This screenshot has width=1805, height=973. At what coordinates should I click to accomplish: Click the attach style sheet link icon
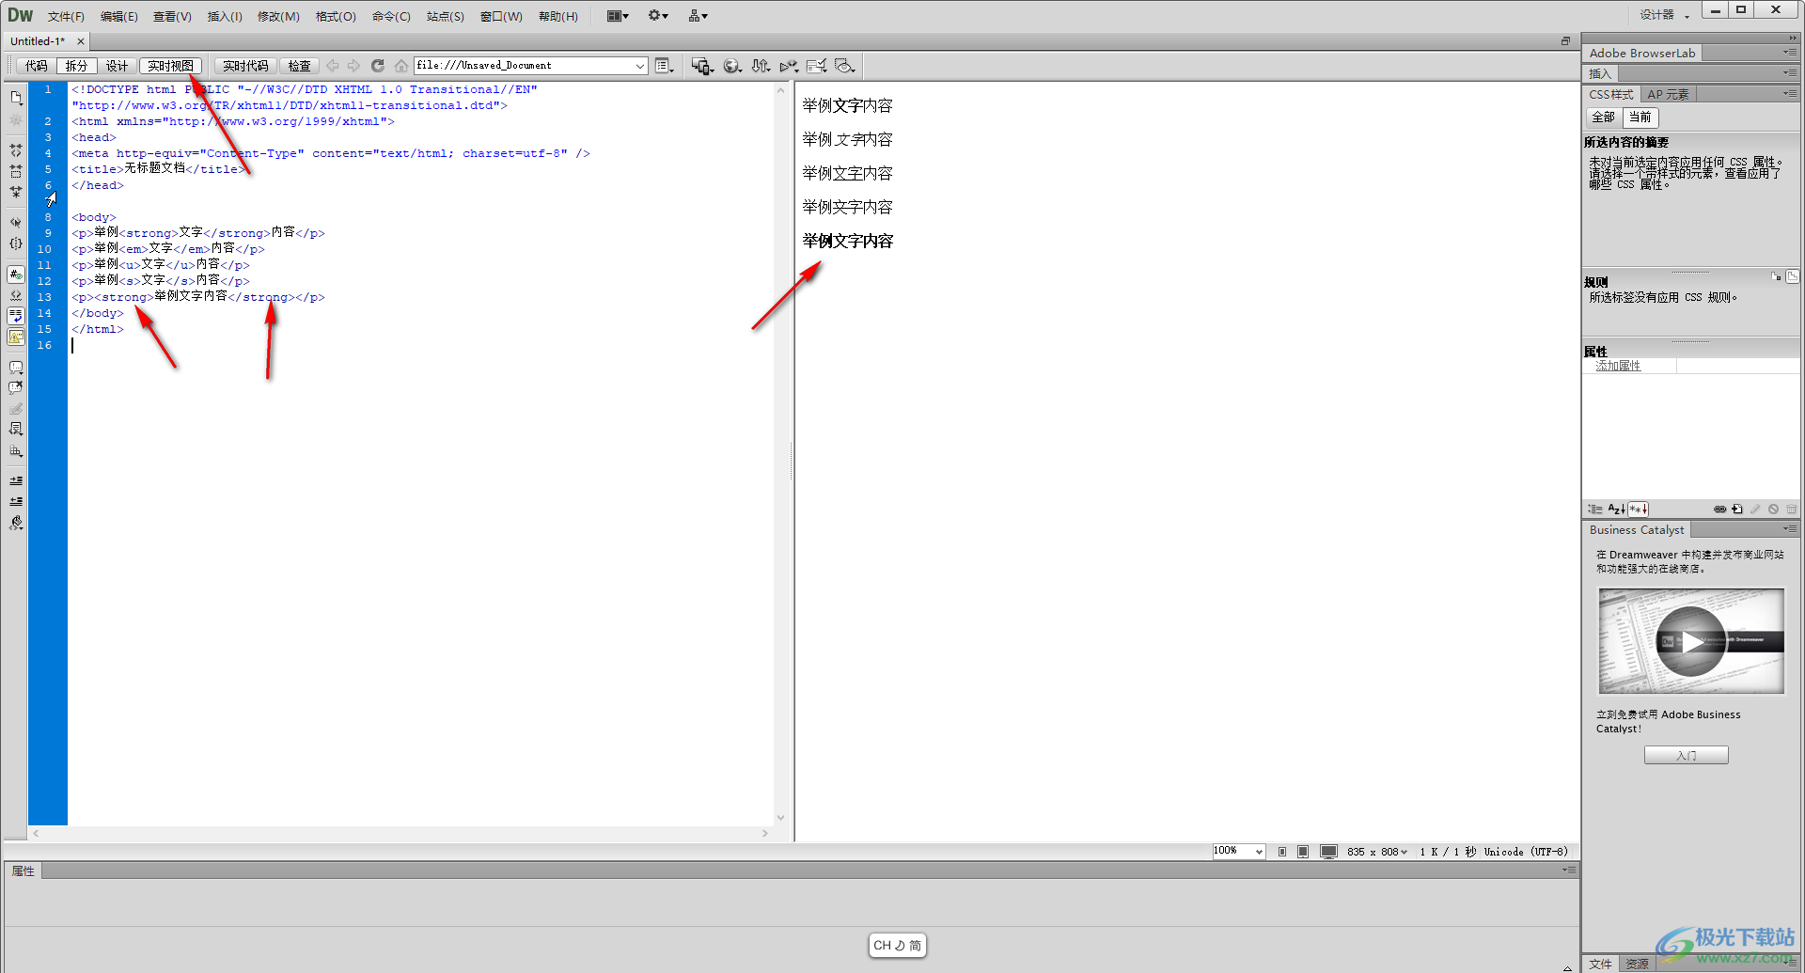point(1719,509)
